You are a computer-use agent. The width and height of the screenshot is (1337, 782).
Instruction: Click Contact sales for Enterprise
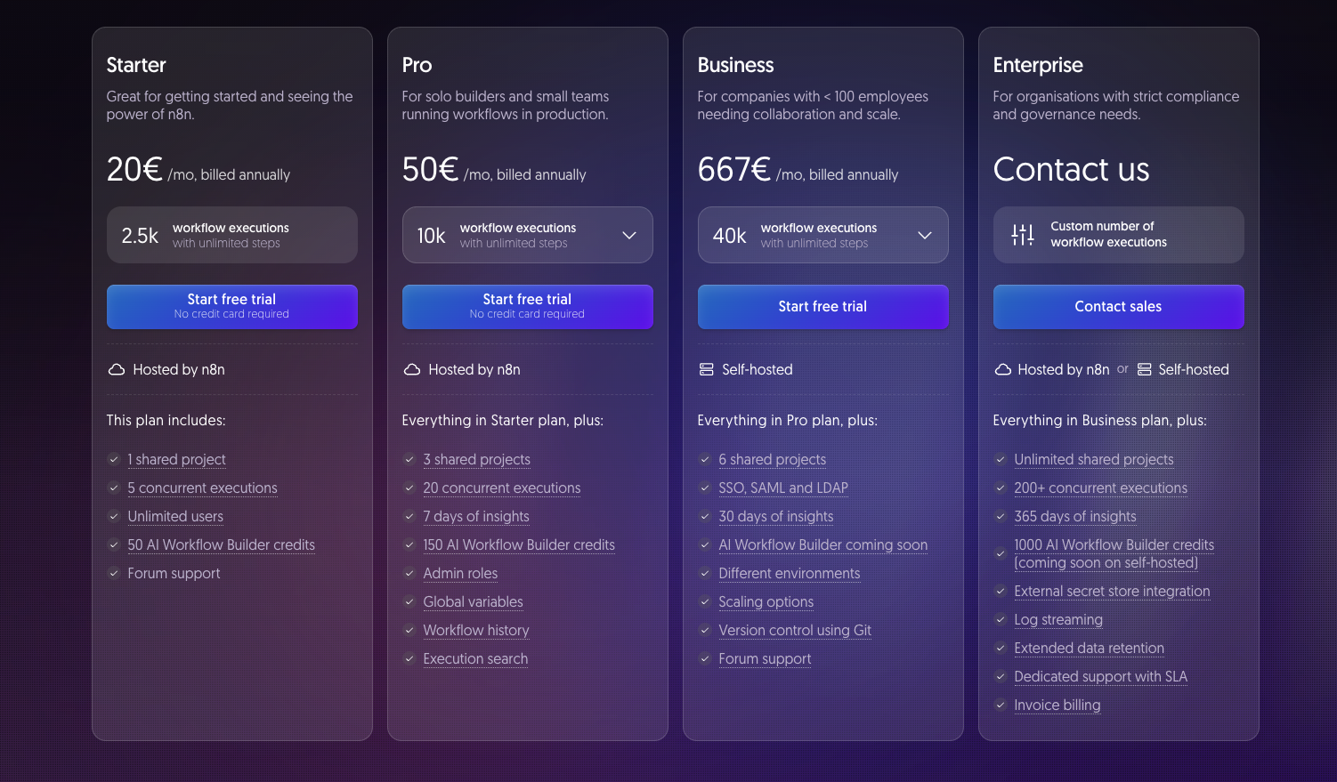1118,306
